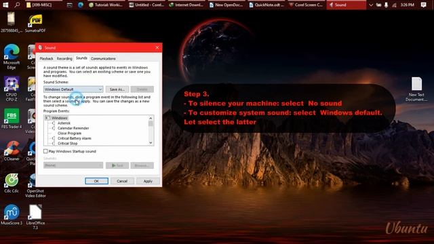
Task: Select the Asterisk program event
Action: 64,123
